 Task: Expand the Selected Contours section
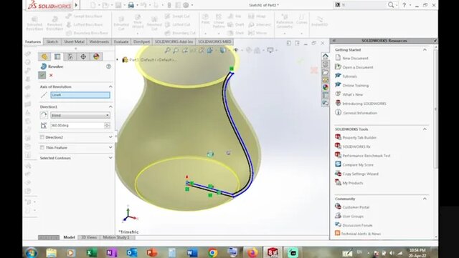click(110, 158)
